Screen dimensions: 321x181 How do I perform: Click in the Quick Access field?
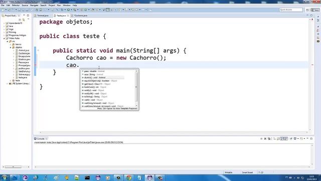291,10
